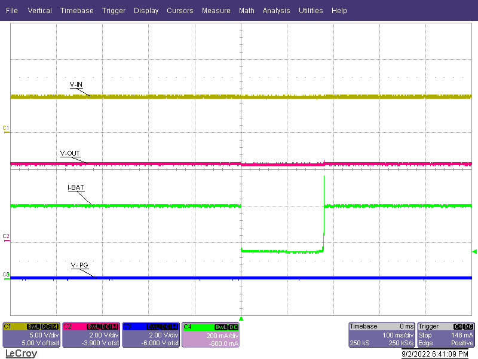Open the Vertical menu
Screen dimensions: 478x359
(39, 10)
